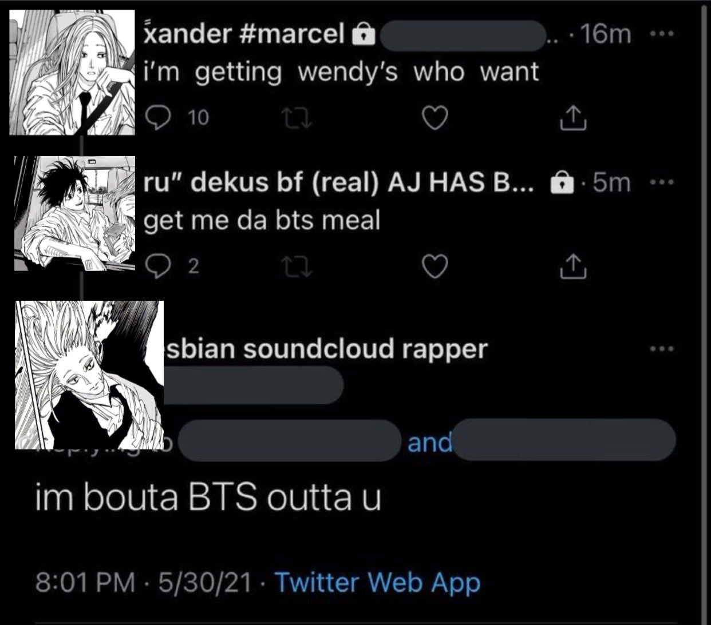This screenshot has width=711, height=625.
Task: Open more options on soundcloud rapper's tweet
Action: 663,348
